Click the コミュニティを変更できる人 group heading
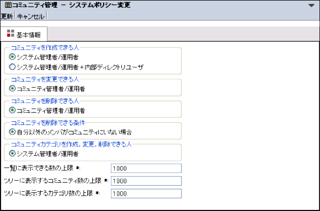The height and width of the screenshot is (211, 320). [45, 79]
